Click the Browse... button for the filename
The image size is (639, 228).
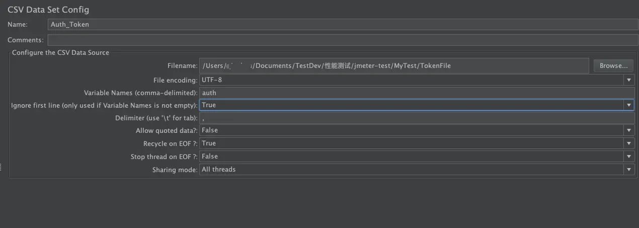click(613, 65)
